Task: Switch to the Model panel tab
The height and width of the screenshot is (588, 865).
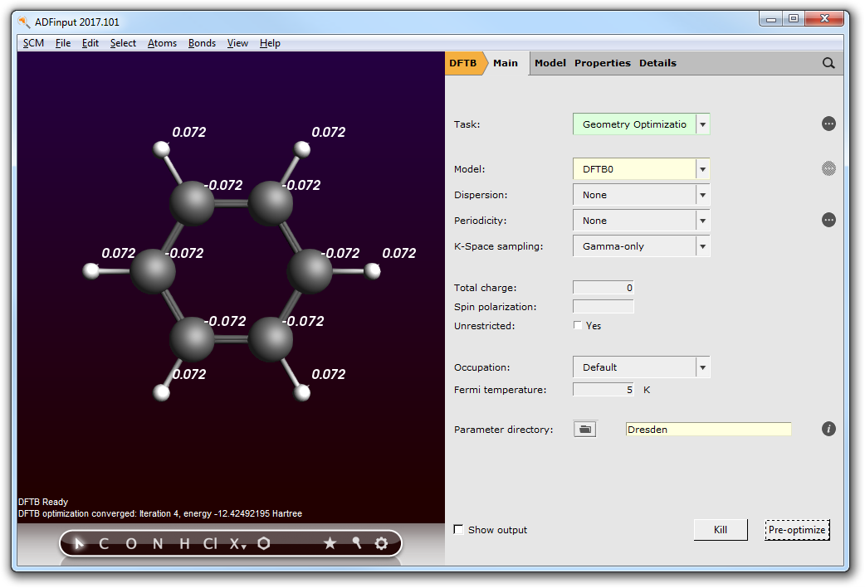Action: tap(550, 63)
